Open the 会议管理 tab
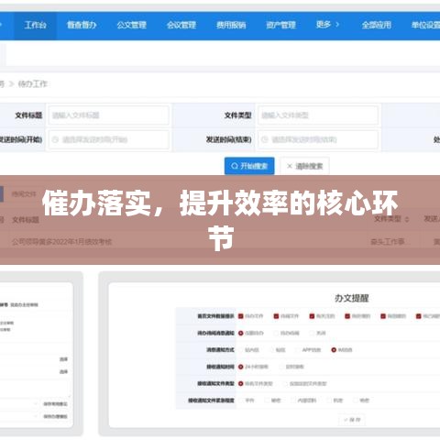 pos(181,25)
